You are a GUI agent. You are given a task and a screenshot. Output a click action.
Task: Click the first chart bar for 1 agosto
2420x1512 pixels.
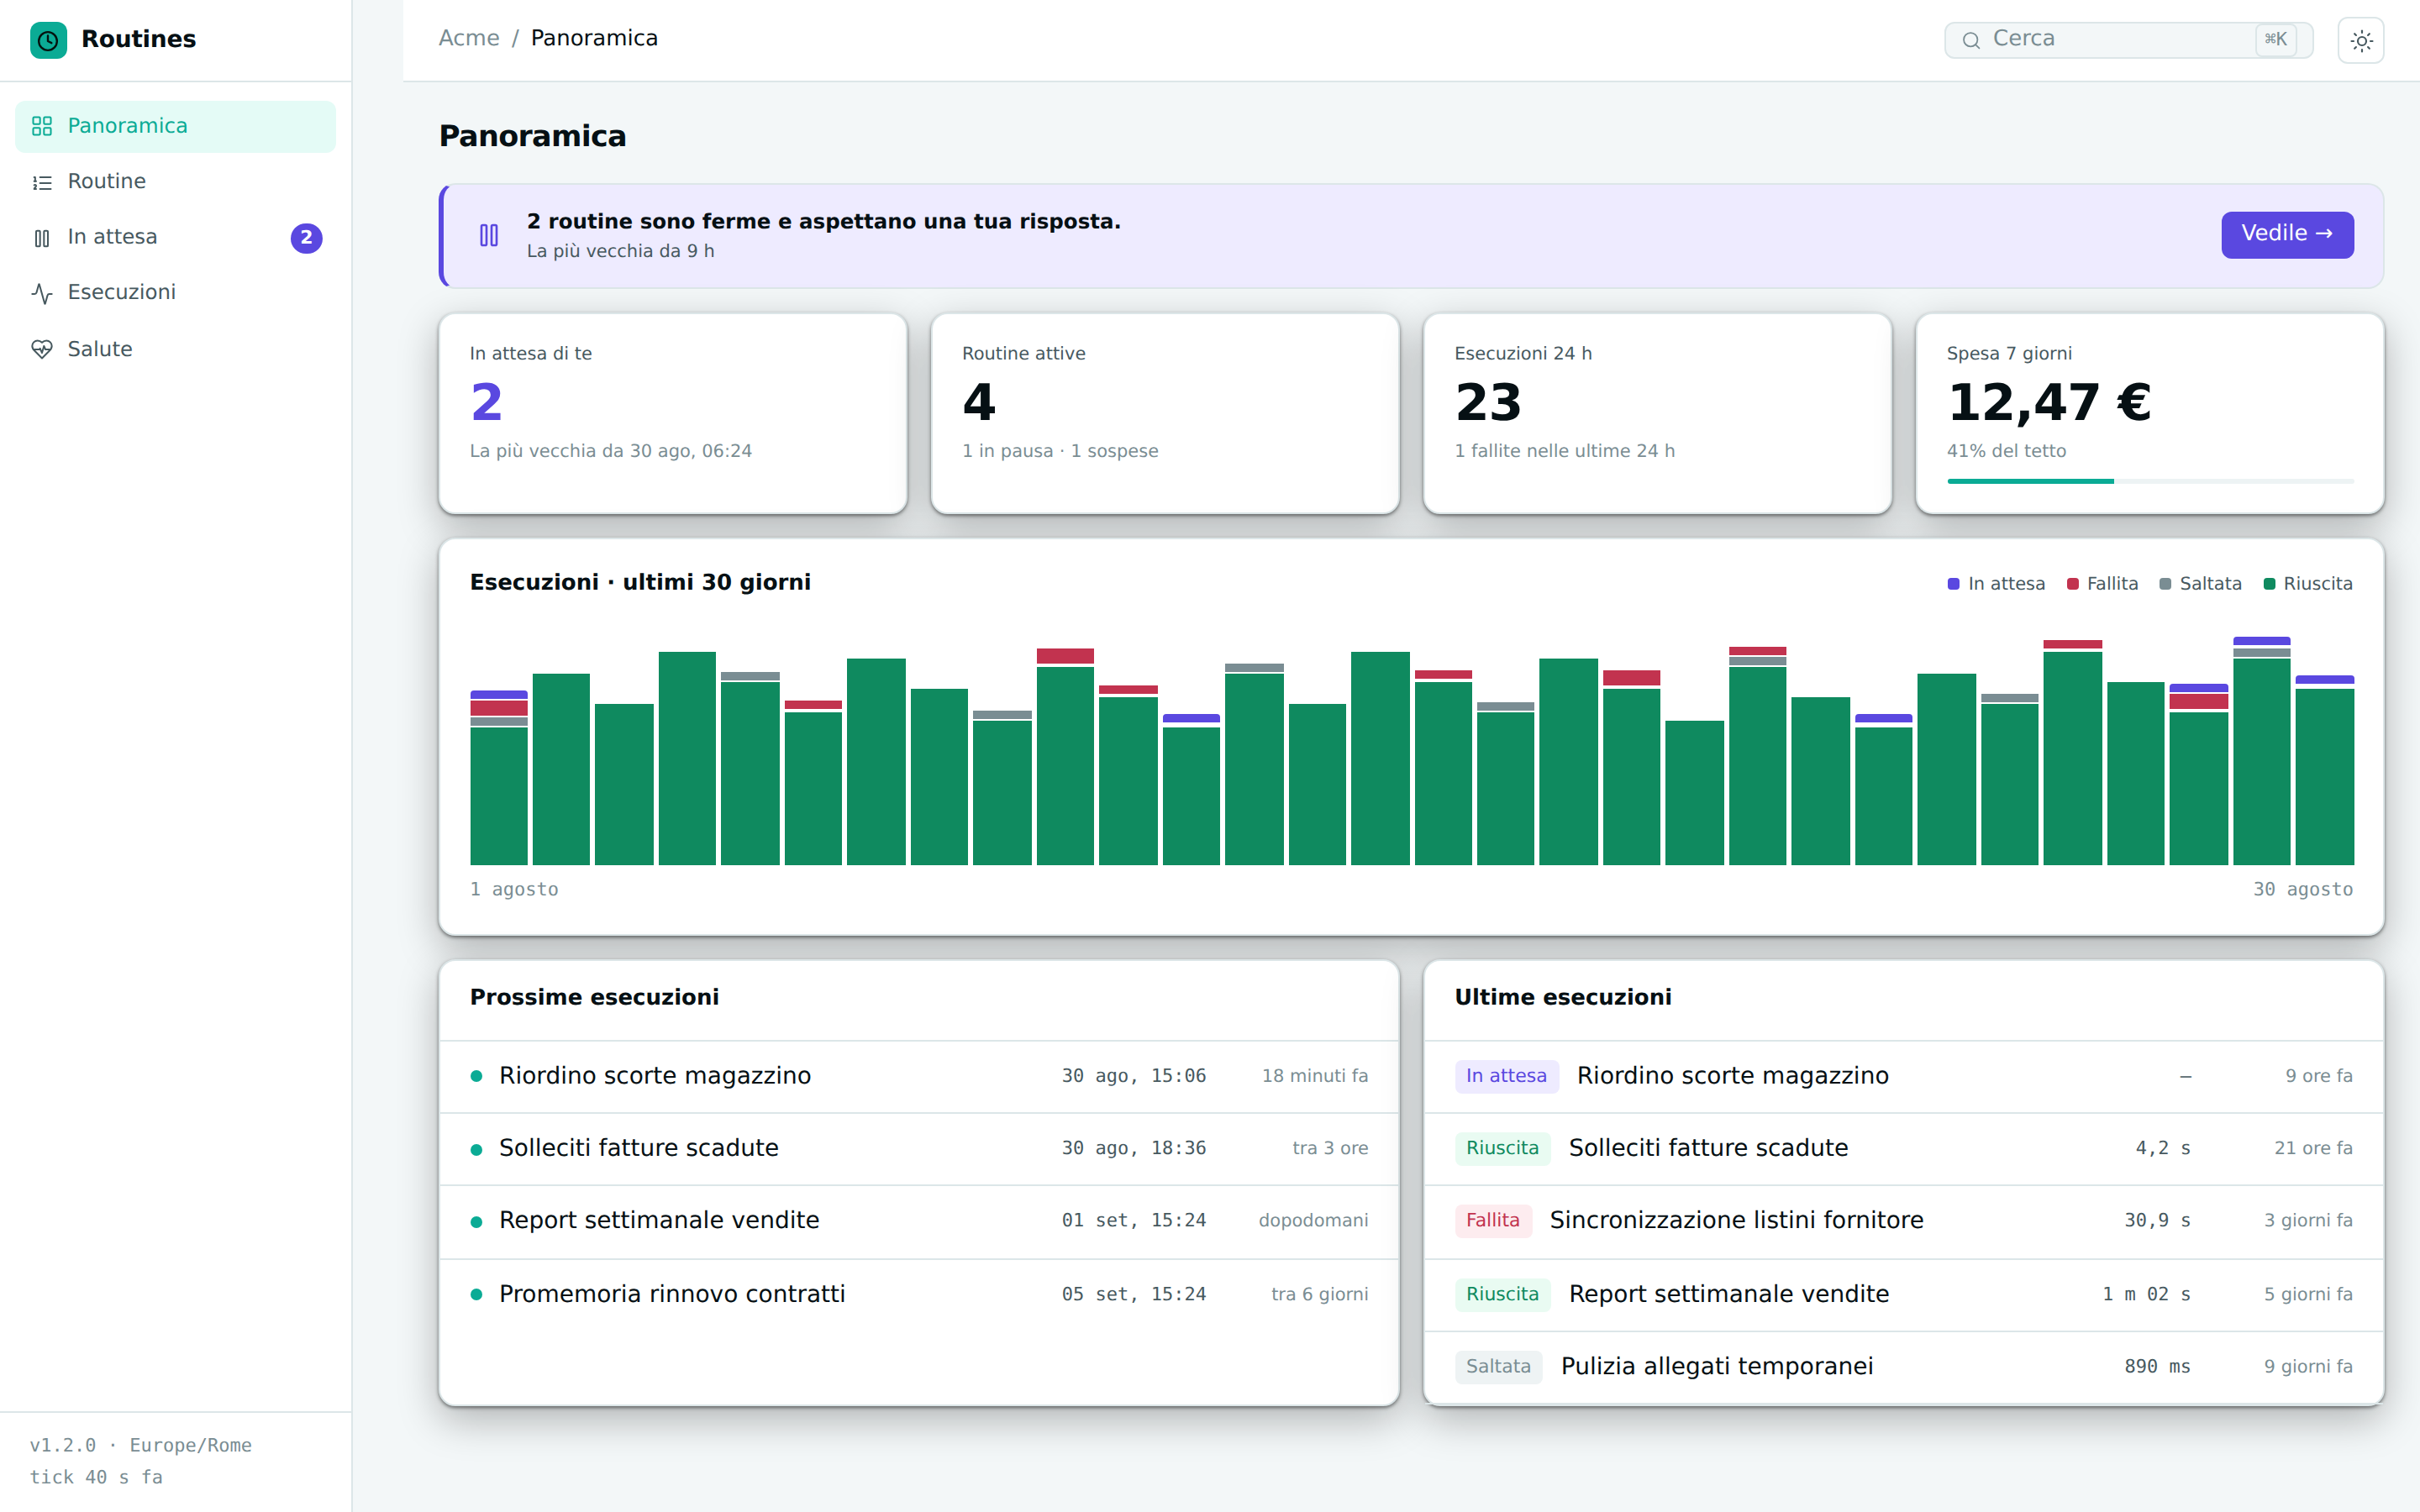[499, 777]
